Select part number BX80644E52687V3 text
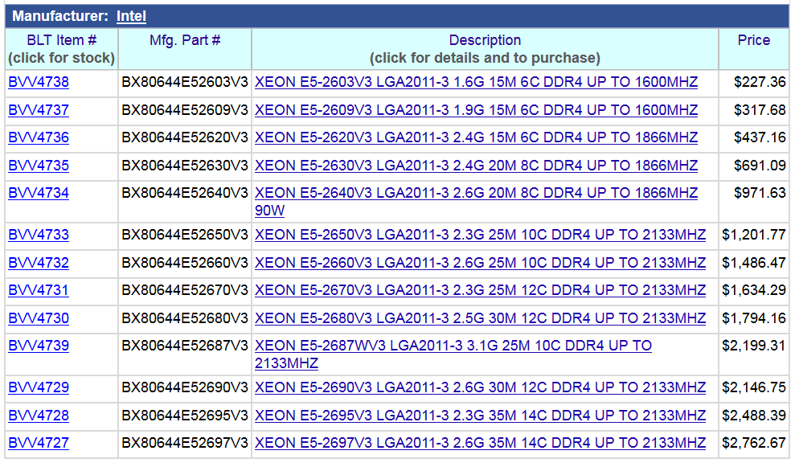Viewport: 795px width, 467px height. (185, 346)
